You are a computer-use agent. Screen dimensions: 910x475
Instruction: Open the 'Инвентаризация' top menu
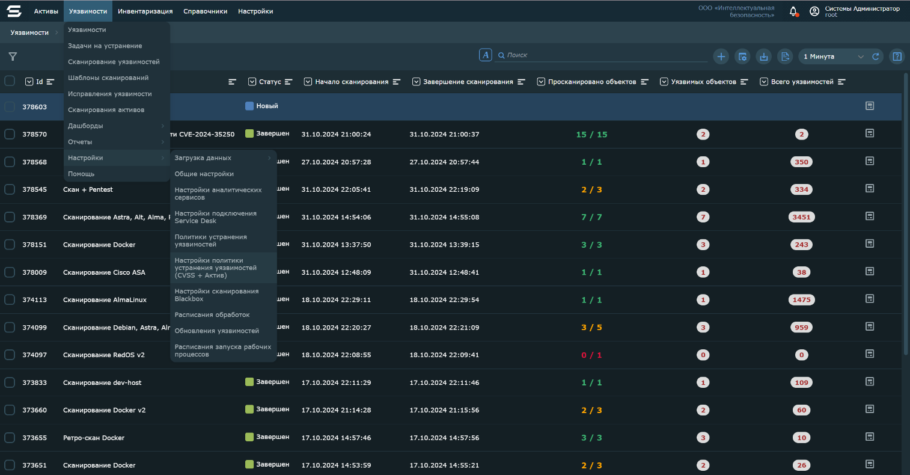(145, 11)
